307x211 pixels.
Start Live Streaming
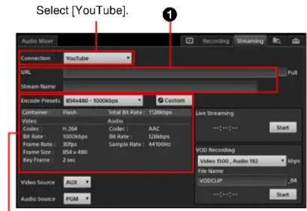(283, 127)
